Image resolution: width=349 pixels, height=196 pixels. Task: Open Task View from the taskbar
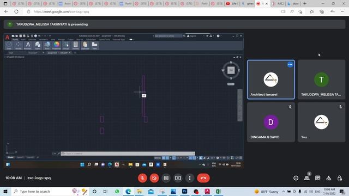click(105, 191)
